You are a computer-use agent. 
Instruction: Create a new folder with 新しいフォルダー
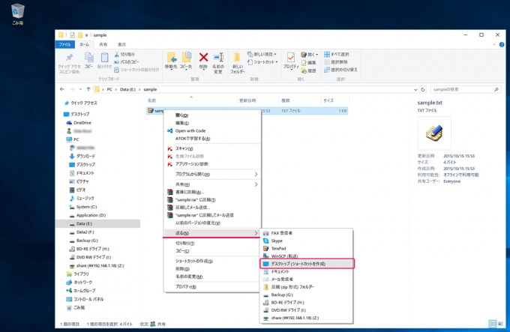coord(238,63)
